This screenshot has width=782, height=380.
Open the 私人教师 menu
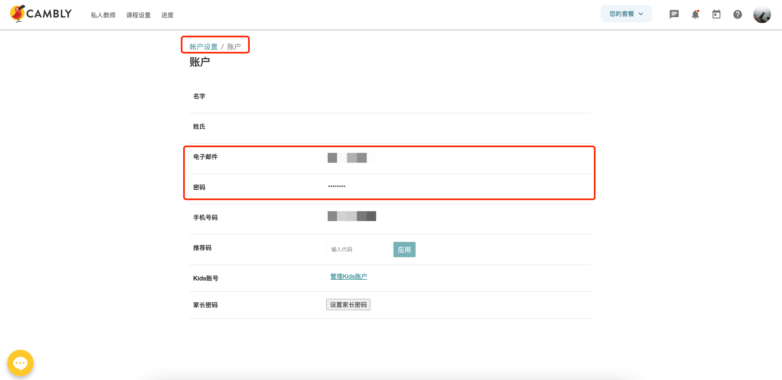(103, 15)
